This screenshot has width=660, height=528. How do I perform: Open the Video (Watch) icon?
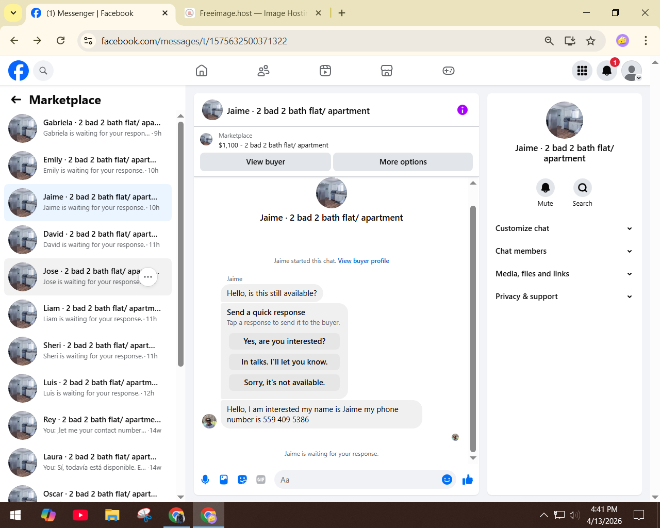(325, 71)
